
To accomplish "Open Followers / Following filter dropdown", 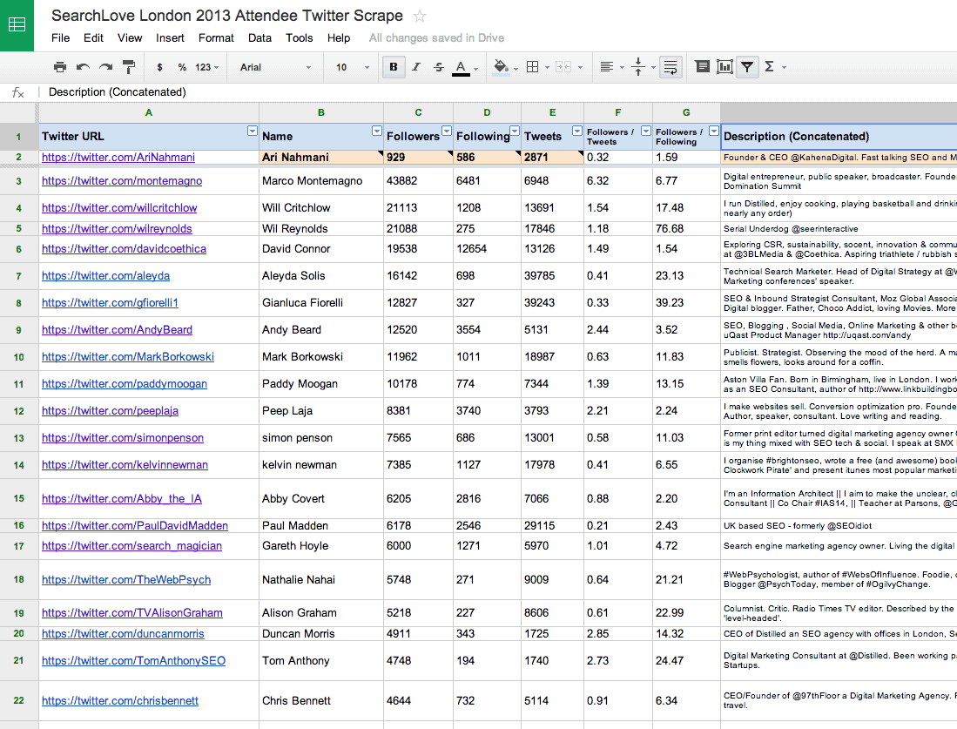I will click(x=713, y=131).
